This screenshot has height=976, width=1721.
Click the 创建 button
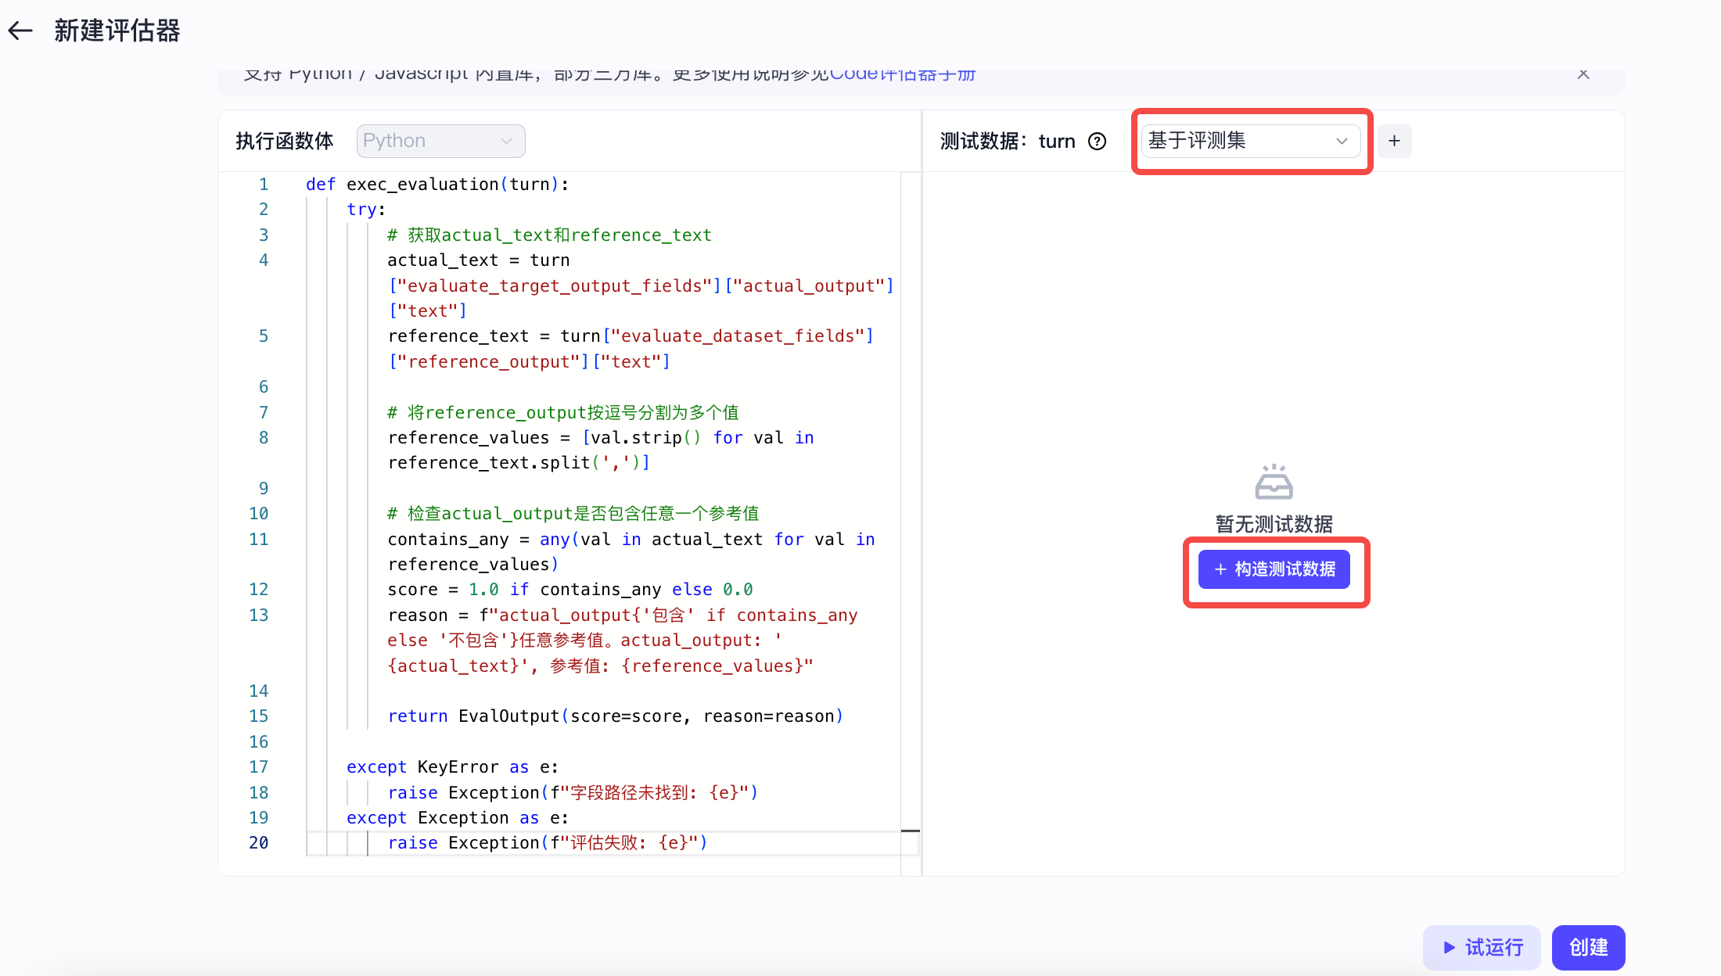(x=1589, y=947)
